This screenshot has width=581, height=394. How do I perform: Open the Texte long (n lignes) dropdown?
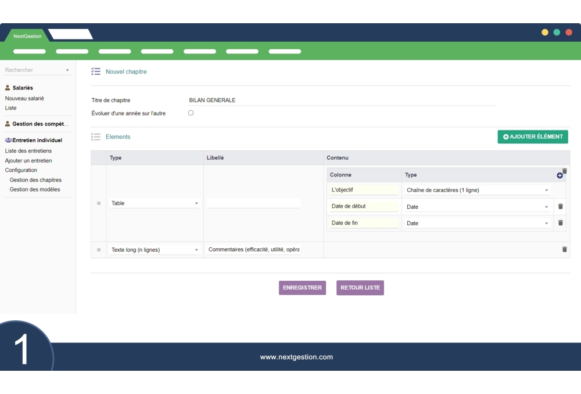click(x=155, y=250)
